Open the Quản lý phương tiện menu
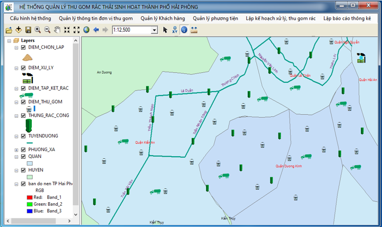The image size is (382, 227). [215, 18]
